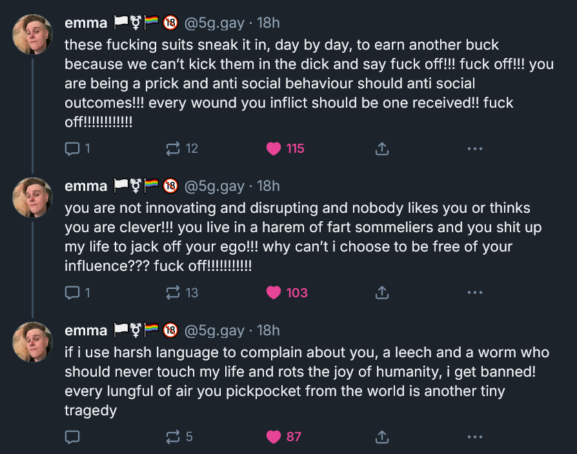Share the third post via share icon
The height and width of the screenshot is (454, 577).
(381, 437)
